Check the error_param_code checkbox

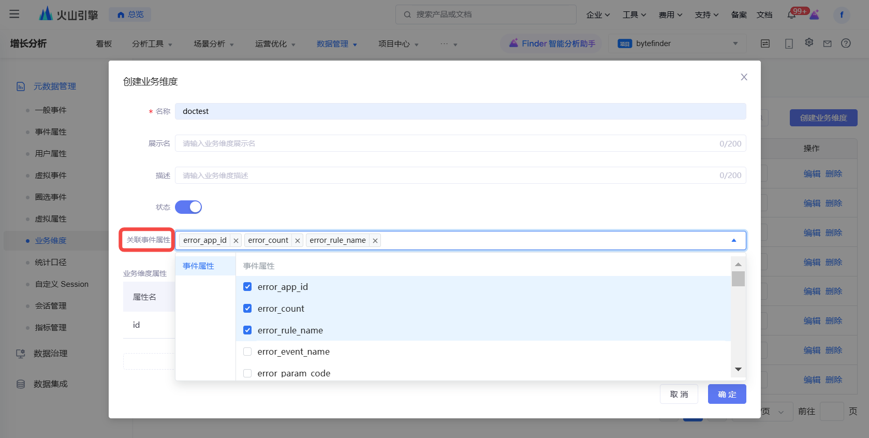tap(247, 373)
